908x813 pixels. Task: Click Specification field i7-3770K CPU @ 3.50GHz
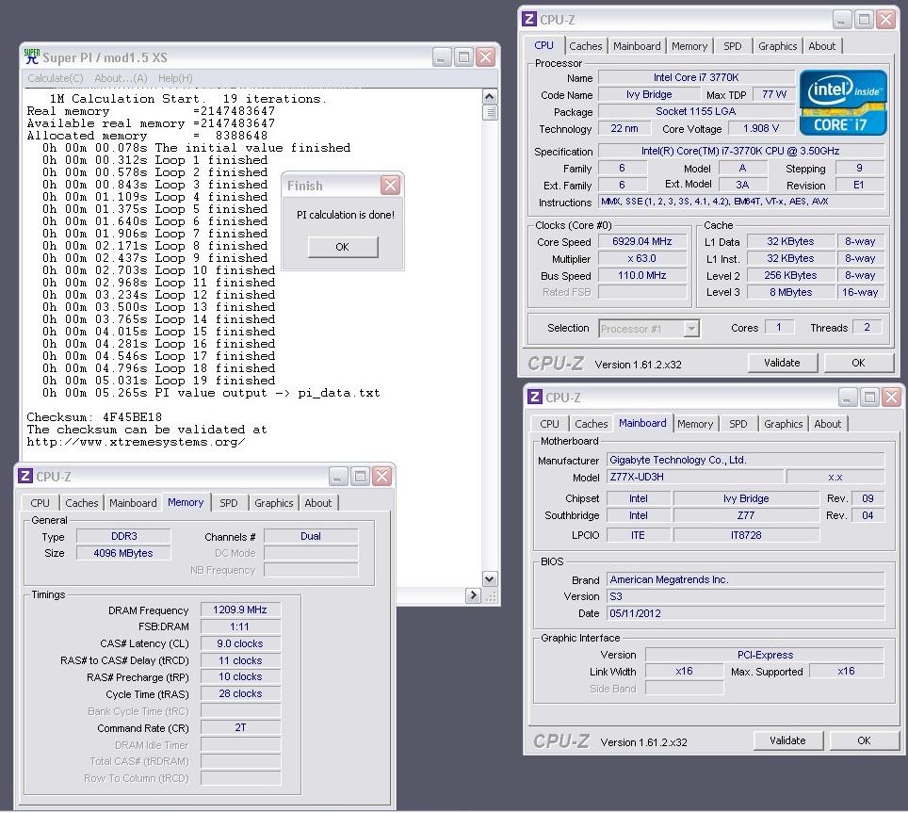740,151
